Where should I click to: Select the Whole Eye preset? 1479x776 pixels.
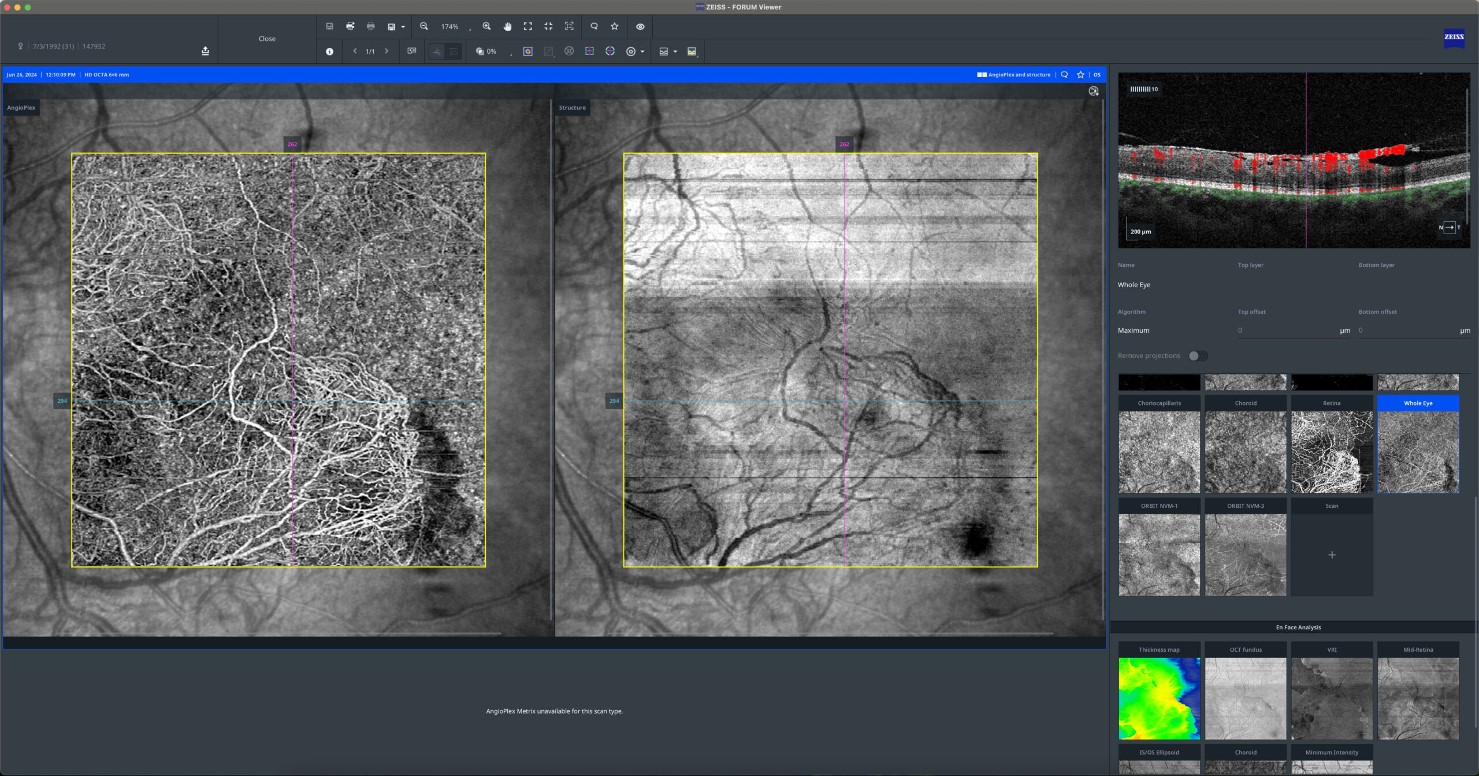tap(1418, 444)
